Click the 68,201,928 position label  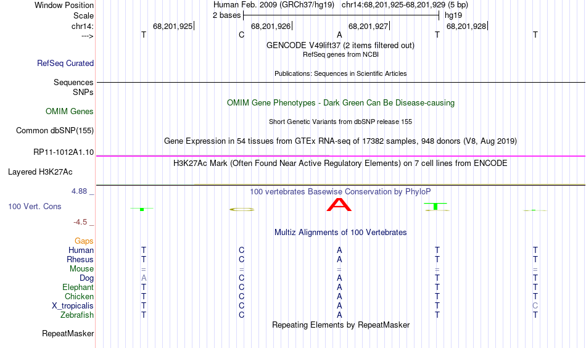(466, 26)
